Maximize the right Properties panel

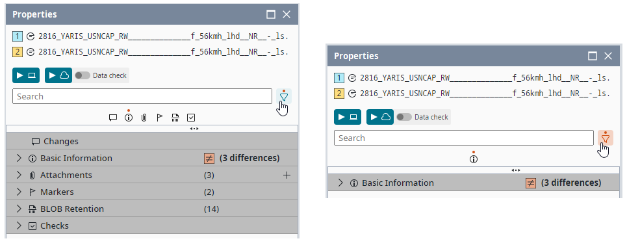592,56
